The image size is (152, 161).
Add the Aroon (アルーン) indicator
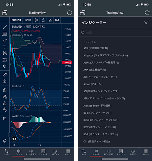tap(93, 84)
